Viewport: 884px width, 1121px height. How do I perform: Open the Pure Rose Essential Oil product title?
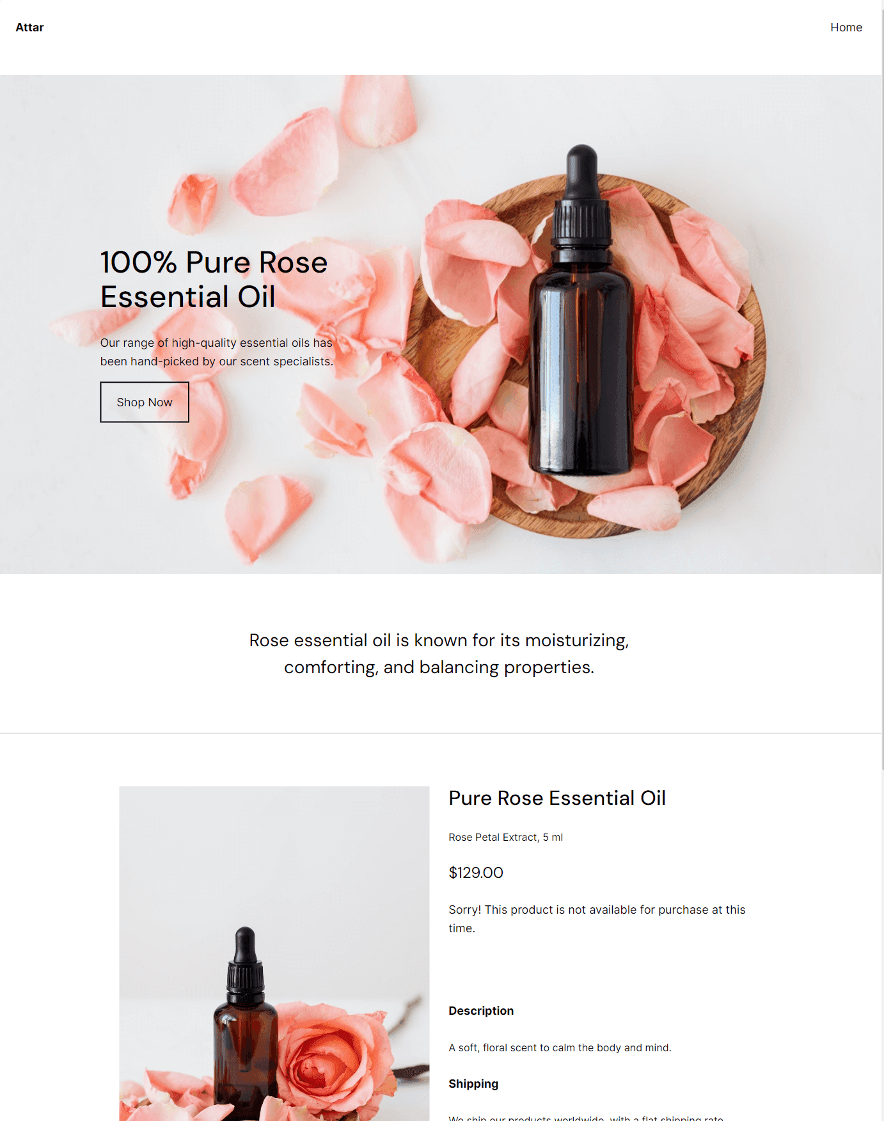[x=557, y=798]
